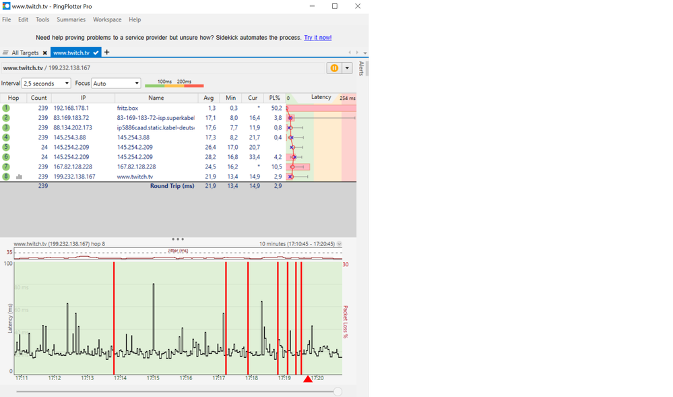The width and height of the screenshot is (673, 397).
Task: Click the hop 6 green circle icon
Action: click(6, 157)
